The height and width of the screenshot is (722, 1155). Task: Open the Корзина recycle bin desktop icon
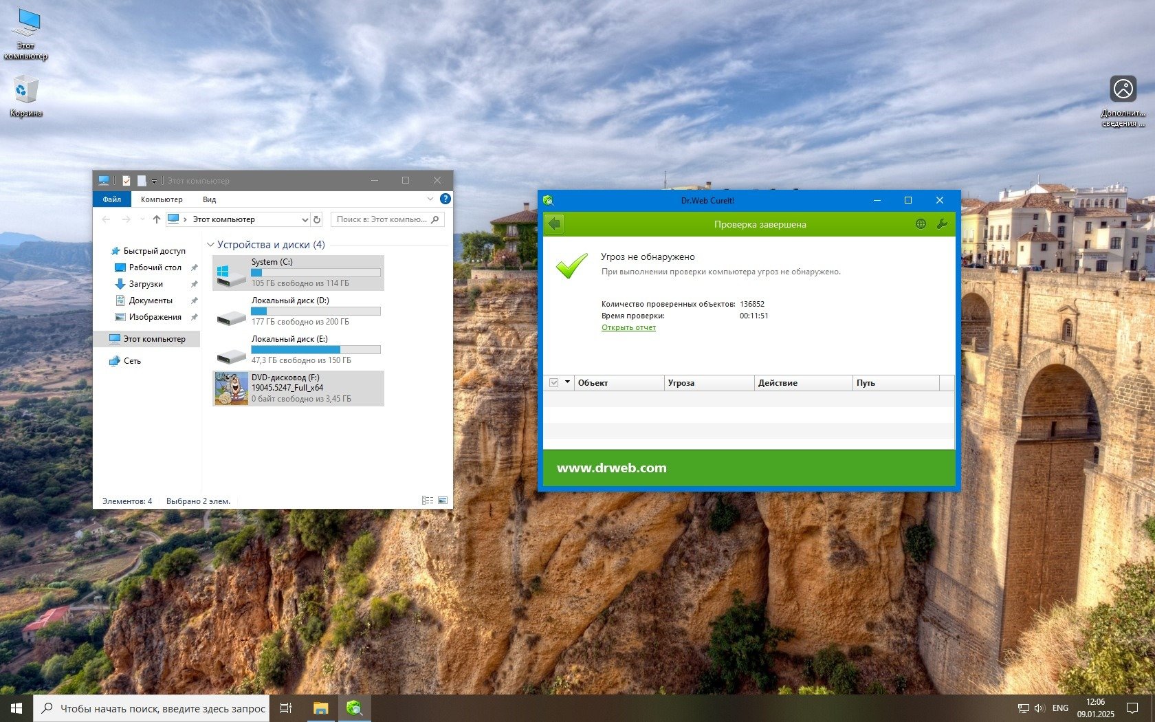[x=26, y=96]
